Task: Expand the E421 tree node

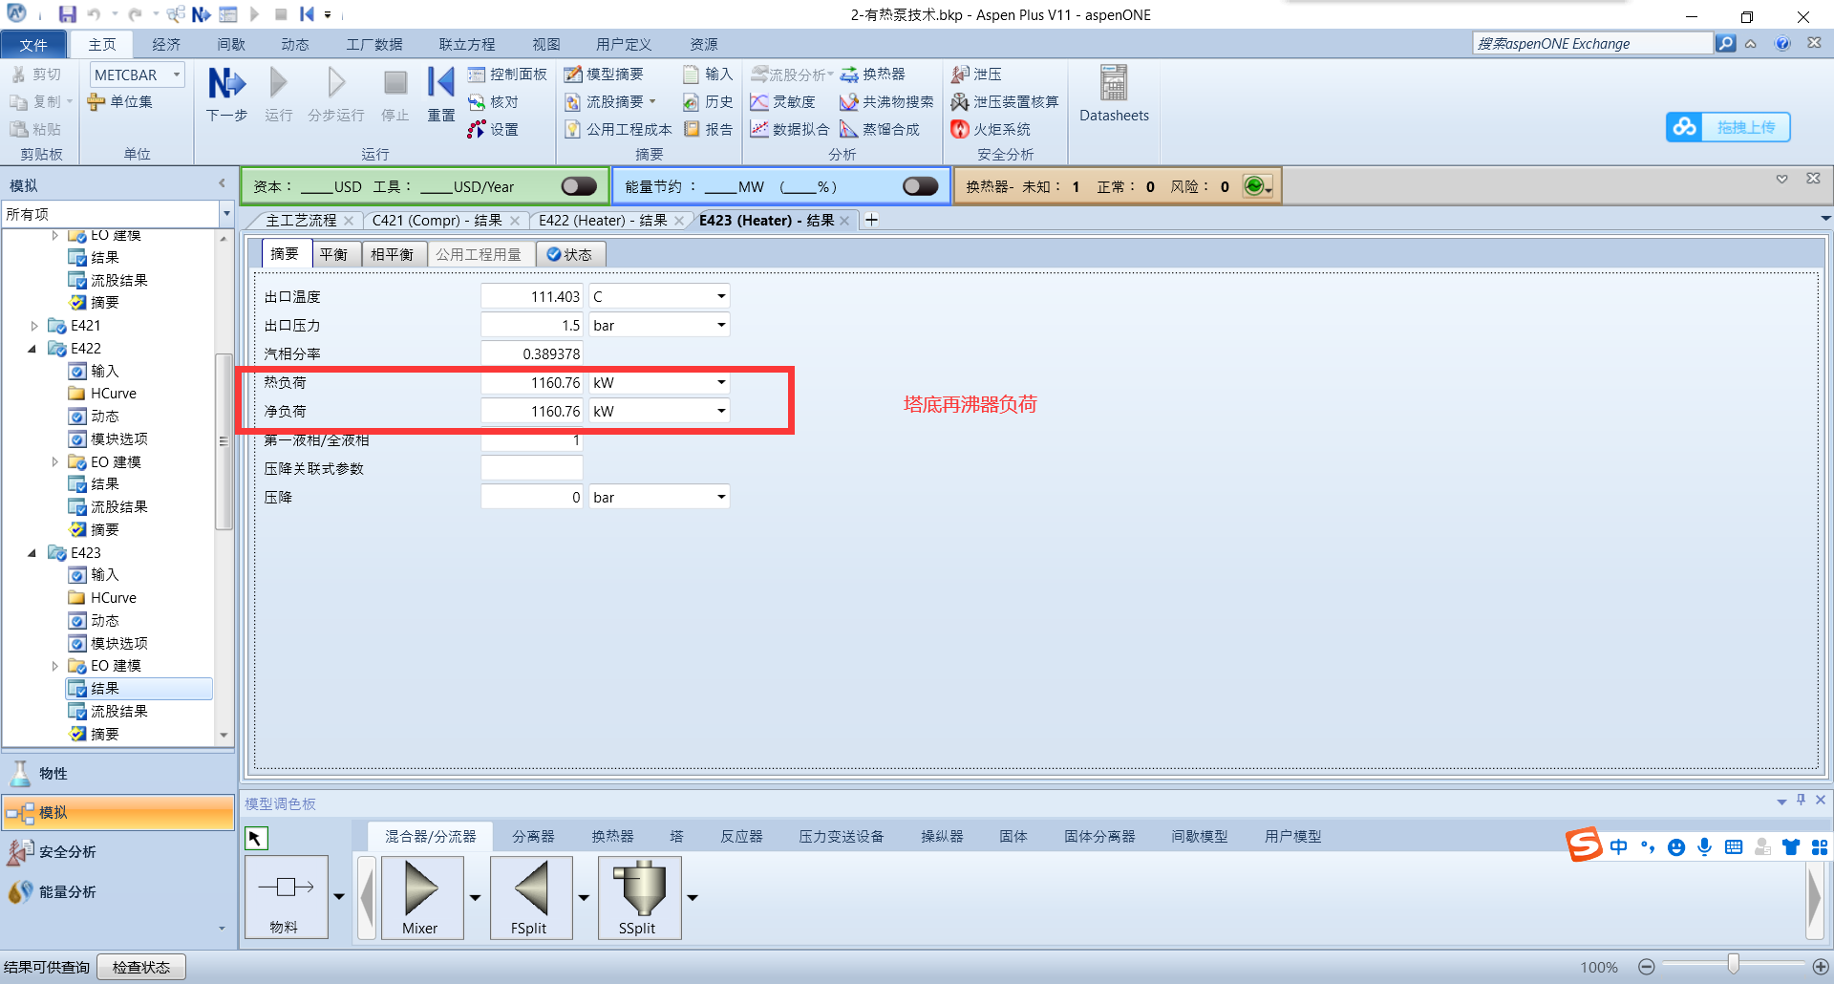Action: 34,326
